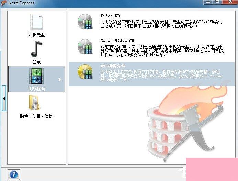This screenshot has height=181, width=238.
Task: Click the 视频/图片 film strip icon
Action: coord(36,76)
